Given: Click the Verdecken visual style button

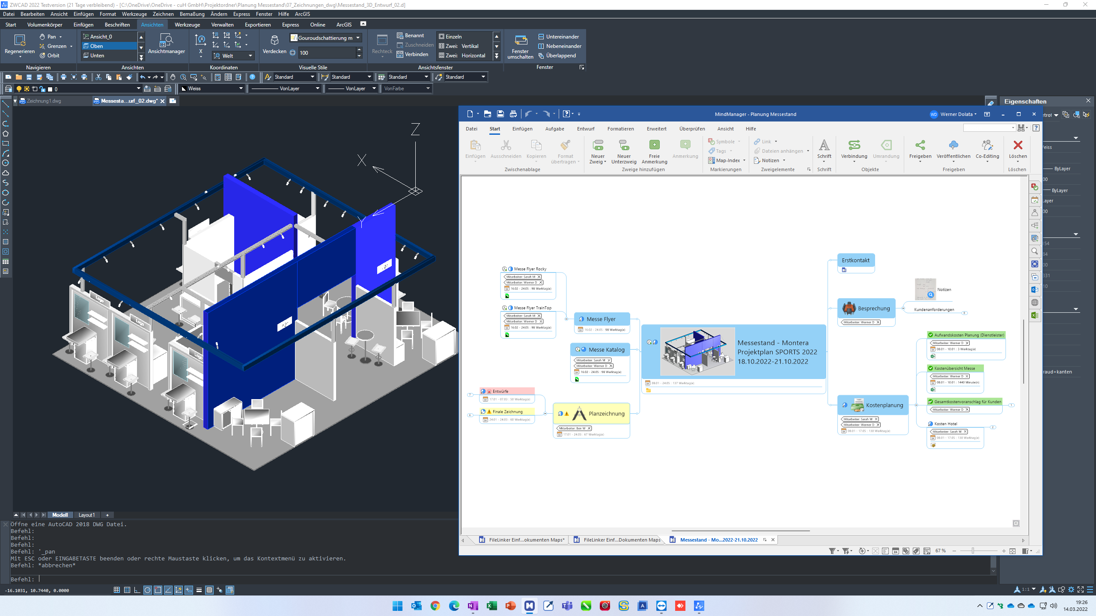Looking at the screenshot, I should (x=274, y=44).
